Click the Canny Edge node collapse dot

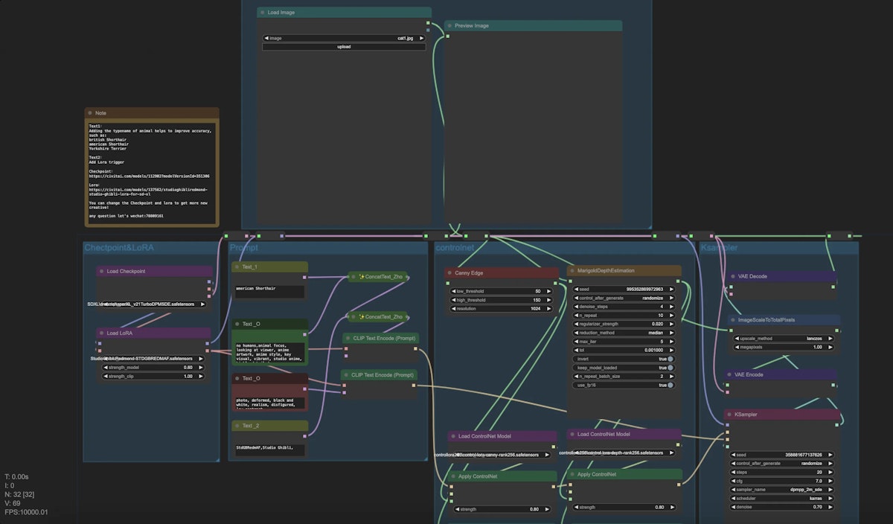(449, 273)
